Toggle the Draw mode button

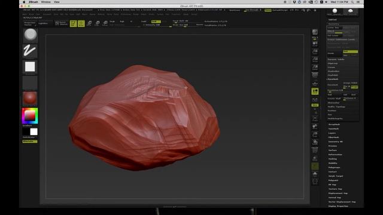(x=81, y=23)
